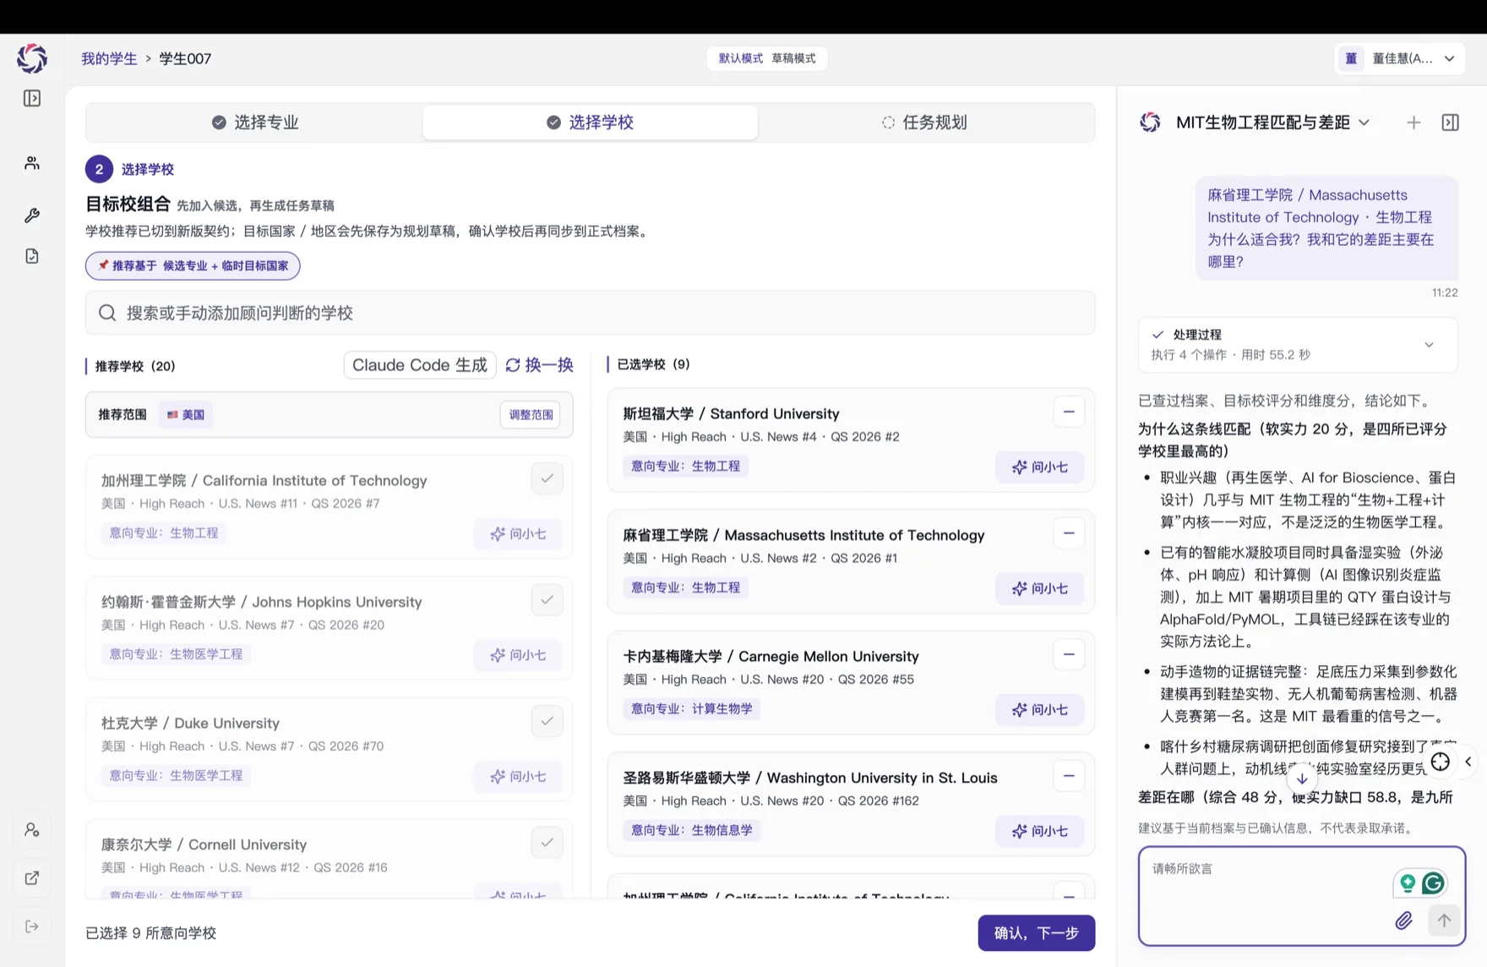Open the 选择学校 step tab
Viewport: 1487px width, 967px height.
point(590,123)
